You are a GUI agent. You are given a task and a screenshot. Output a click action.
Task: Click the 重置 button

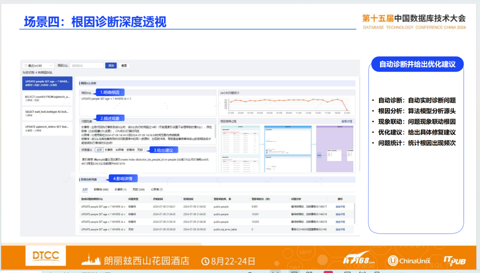pos(124,65)
